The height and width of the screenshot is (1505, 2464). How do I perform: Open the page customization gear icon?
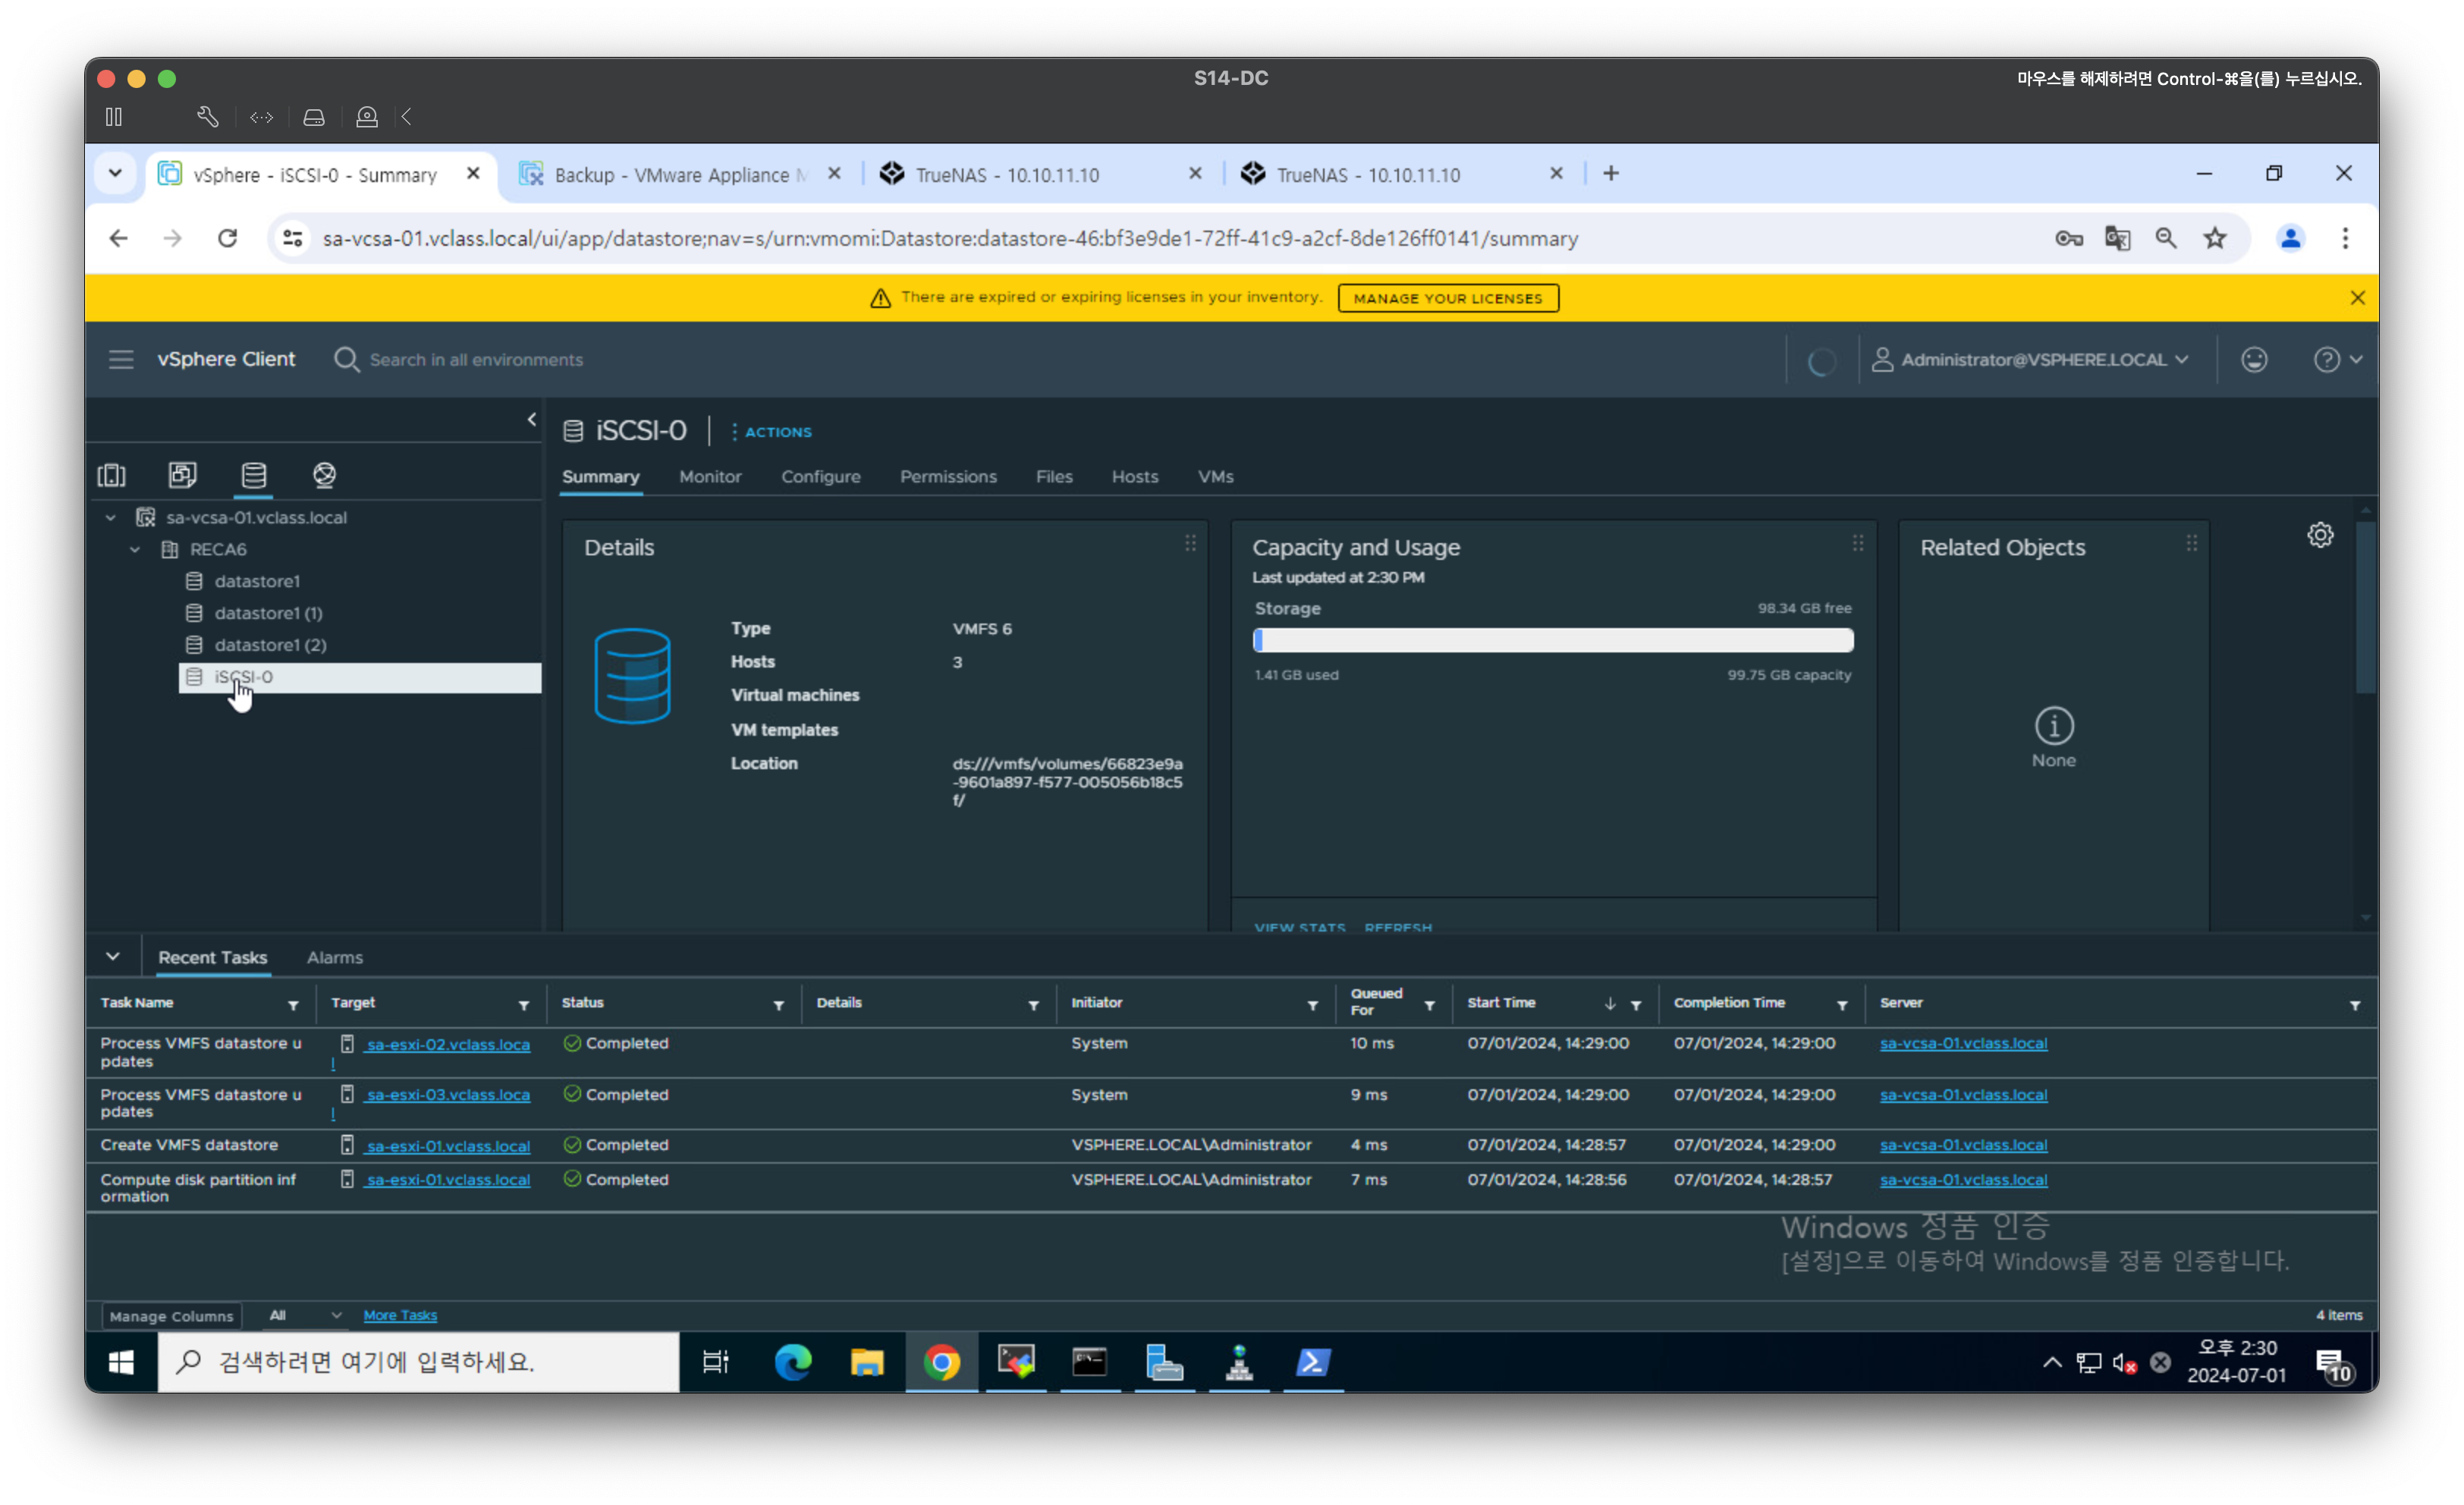point(2320,535)
